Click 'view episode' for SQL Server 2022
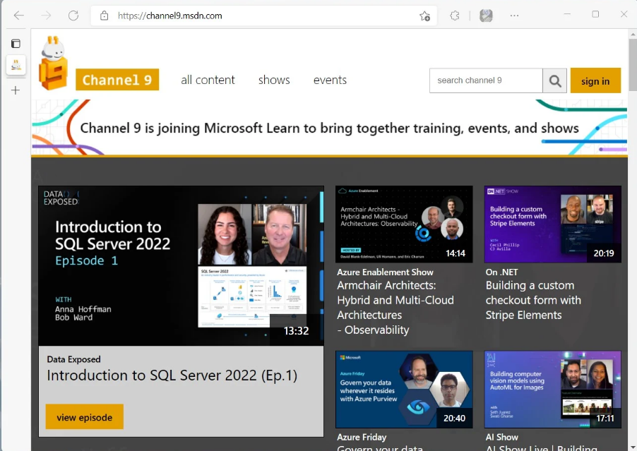The width and height of the screenshot is (637, 451). (84, 416)
